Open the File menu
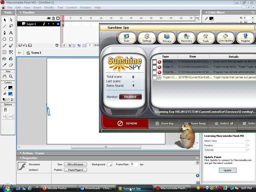This screenshot has height=192, width=256. (x=10, y=7)
